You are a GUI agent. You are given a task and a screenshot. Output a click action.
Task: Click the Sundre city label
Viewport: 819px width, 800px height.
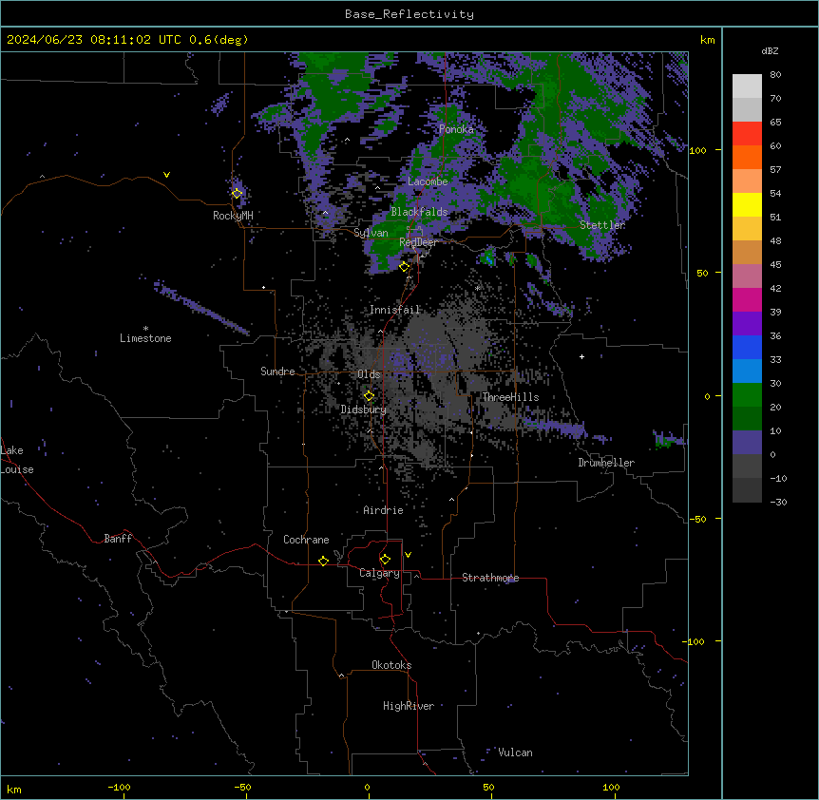[277, 371]
